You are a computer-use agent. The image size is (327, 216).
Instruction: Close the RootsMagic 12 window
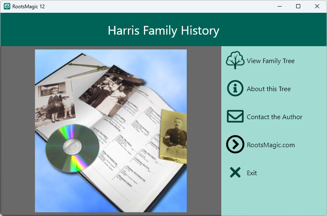pyautogui.click(x=317, y=6)
